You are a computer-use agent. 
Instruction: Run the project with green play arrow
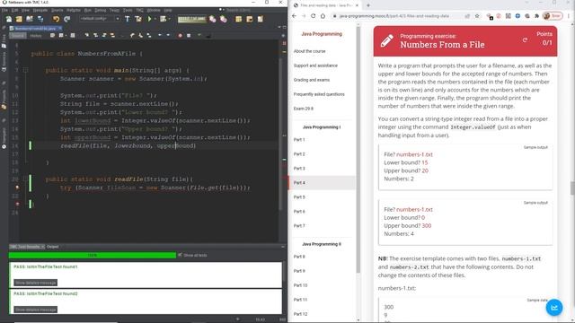pos(149,19)
